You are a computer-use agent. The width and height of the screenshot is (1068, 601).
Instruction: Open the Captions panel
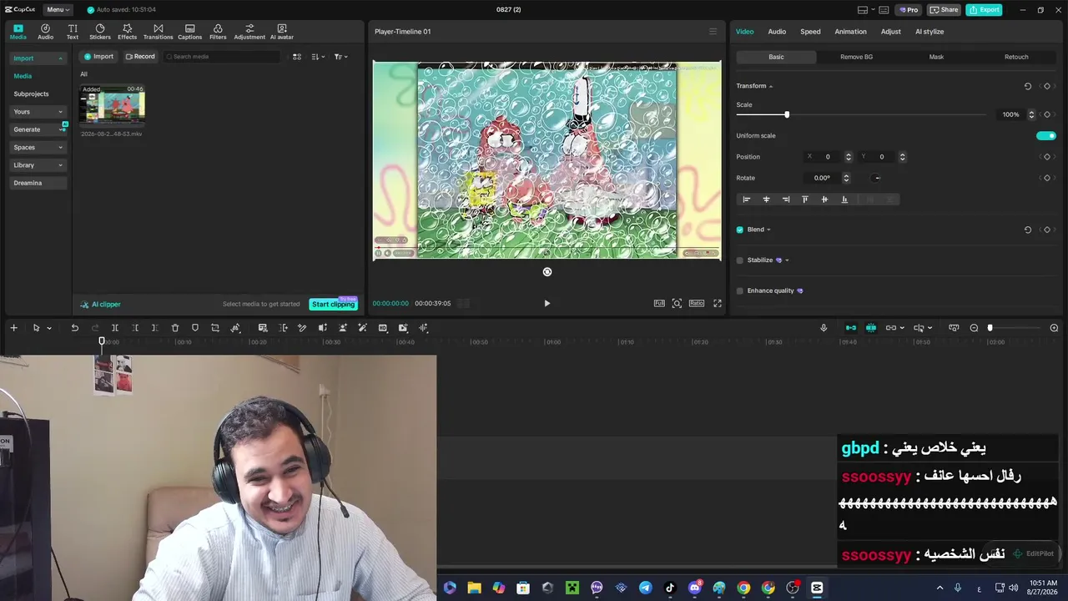tap(189, 32)
